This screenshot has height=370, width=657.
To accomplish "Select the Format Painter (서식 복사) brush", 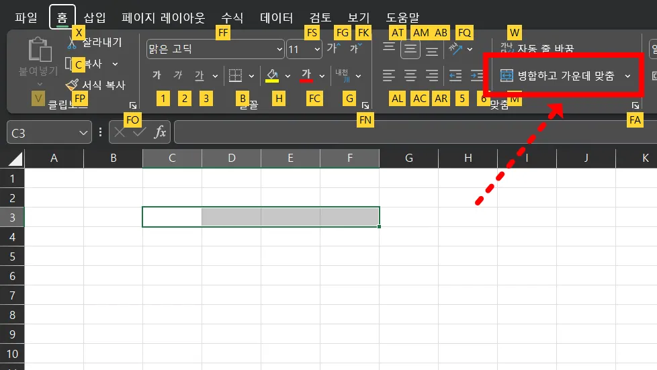I will [72, 85].
